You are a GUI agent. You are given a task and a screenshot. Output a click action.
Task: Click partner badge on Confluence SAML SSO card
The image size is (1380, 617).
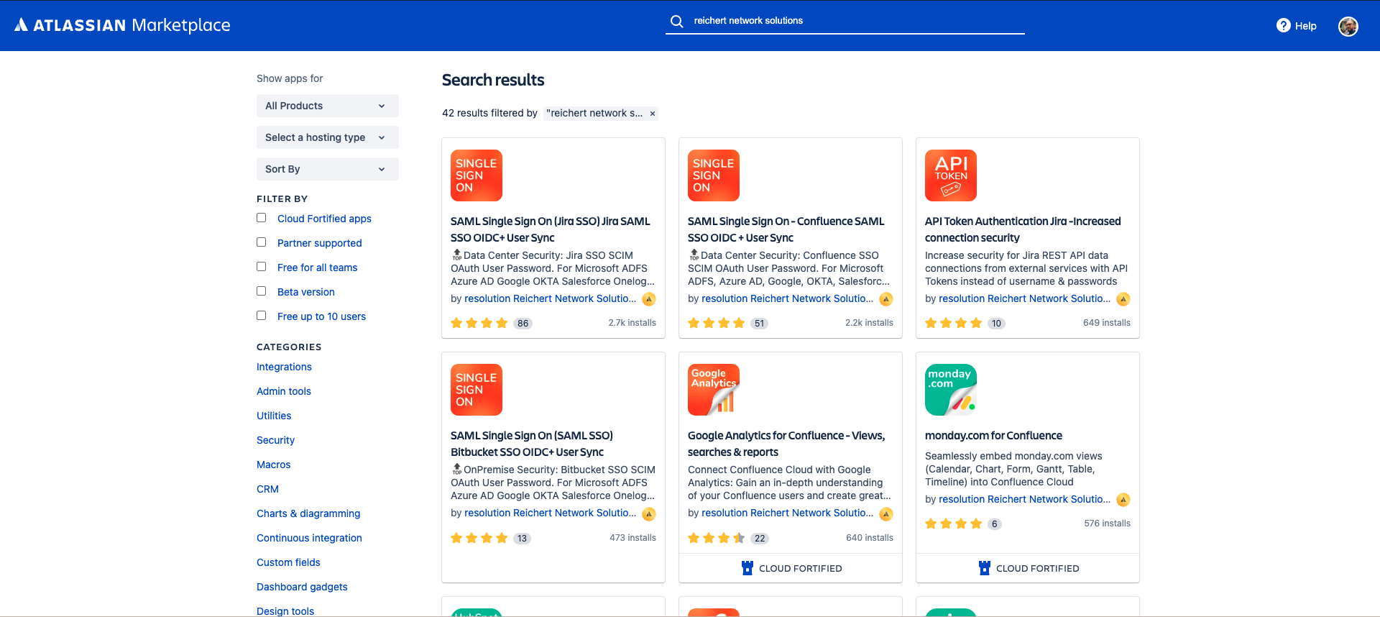pos(886,299)
